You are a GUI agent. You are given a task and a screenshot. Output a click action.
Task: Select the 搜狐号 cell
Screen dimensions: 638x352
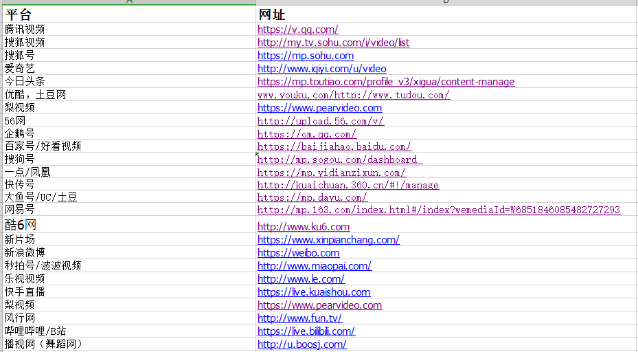pos(129,55)
